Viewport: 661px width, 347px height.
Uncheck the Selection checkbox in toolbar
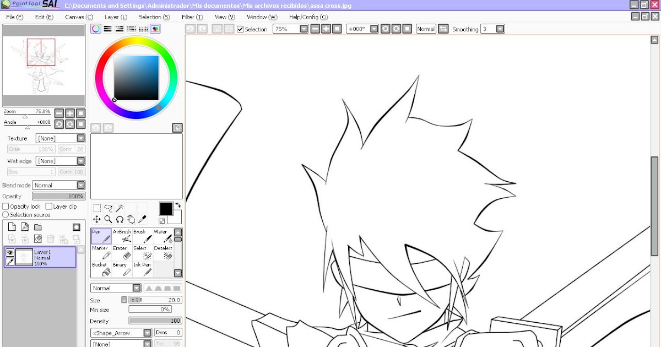240,29
